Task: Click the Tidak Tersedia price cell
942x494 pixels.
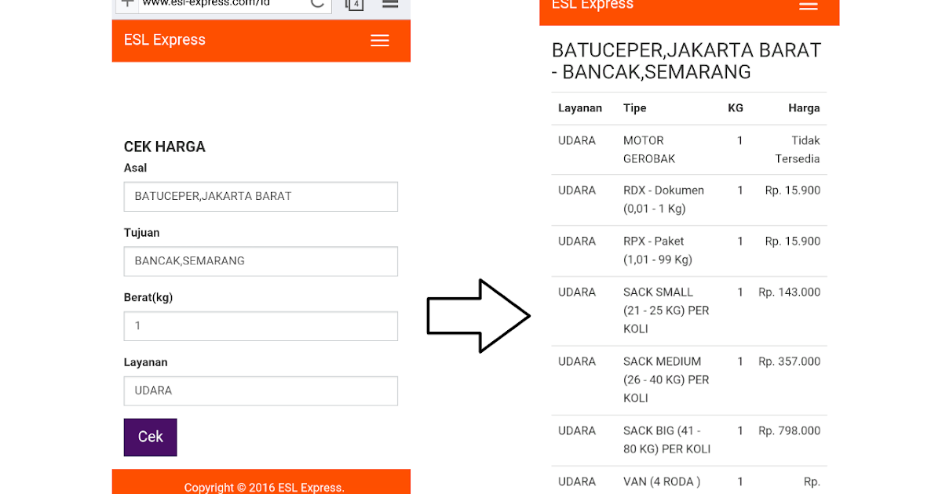Action: 798,150
